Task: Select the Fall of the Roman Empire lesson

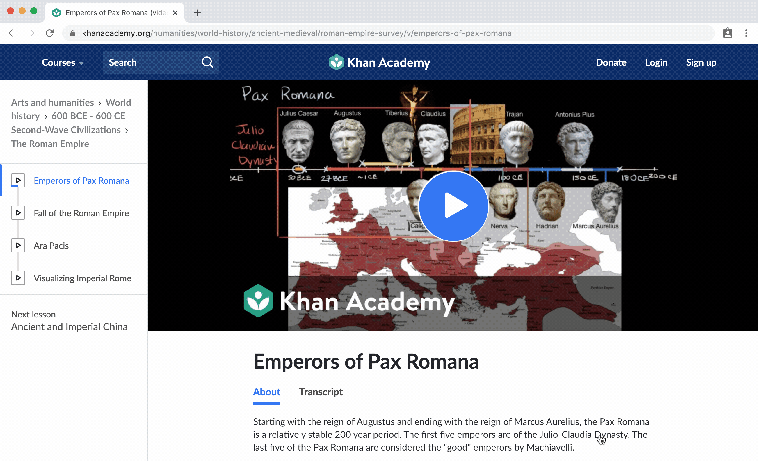Action: coord(81,213)
